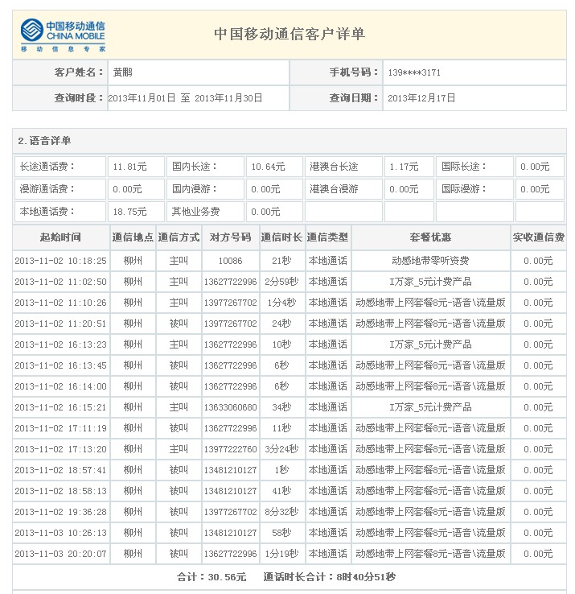
Task: Click the start time 2013-11-02 16:13:23
Action: coord(60,344)
